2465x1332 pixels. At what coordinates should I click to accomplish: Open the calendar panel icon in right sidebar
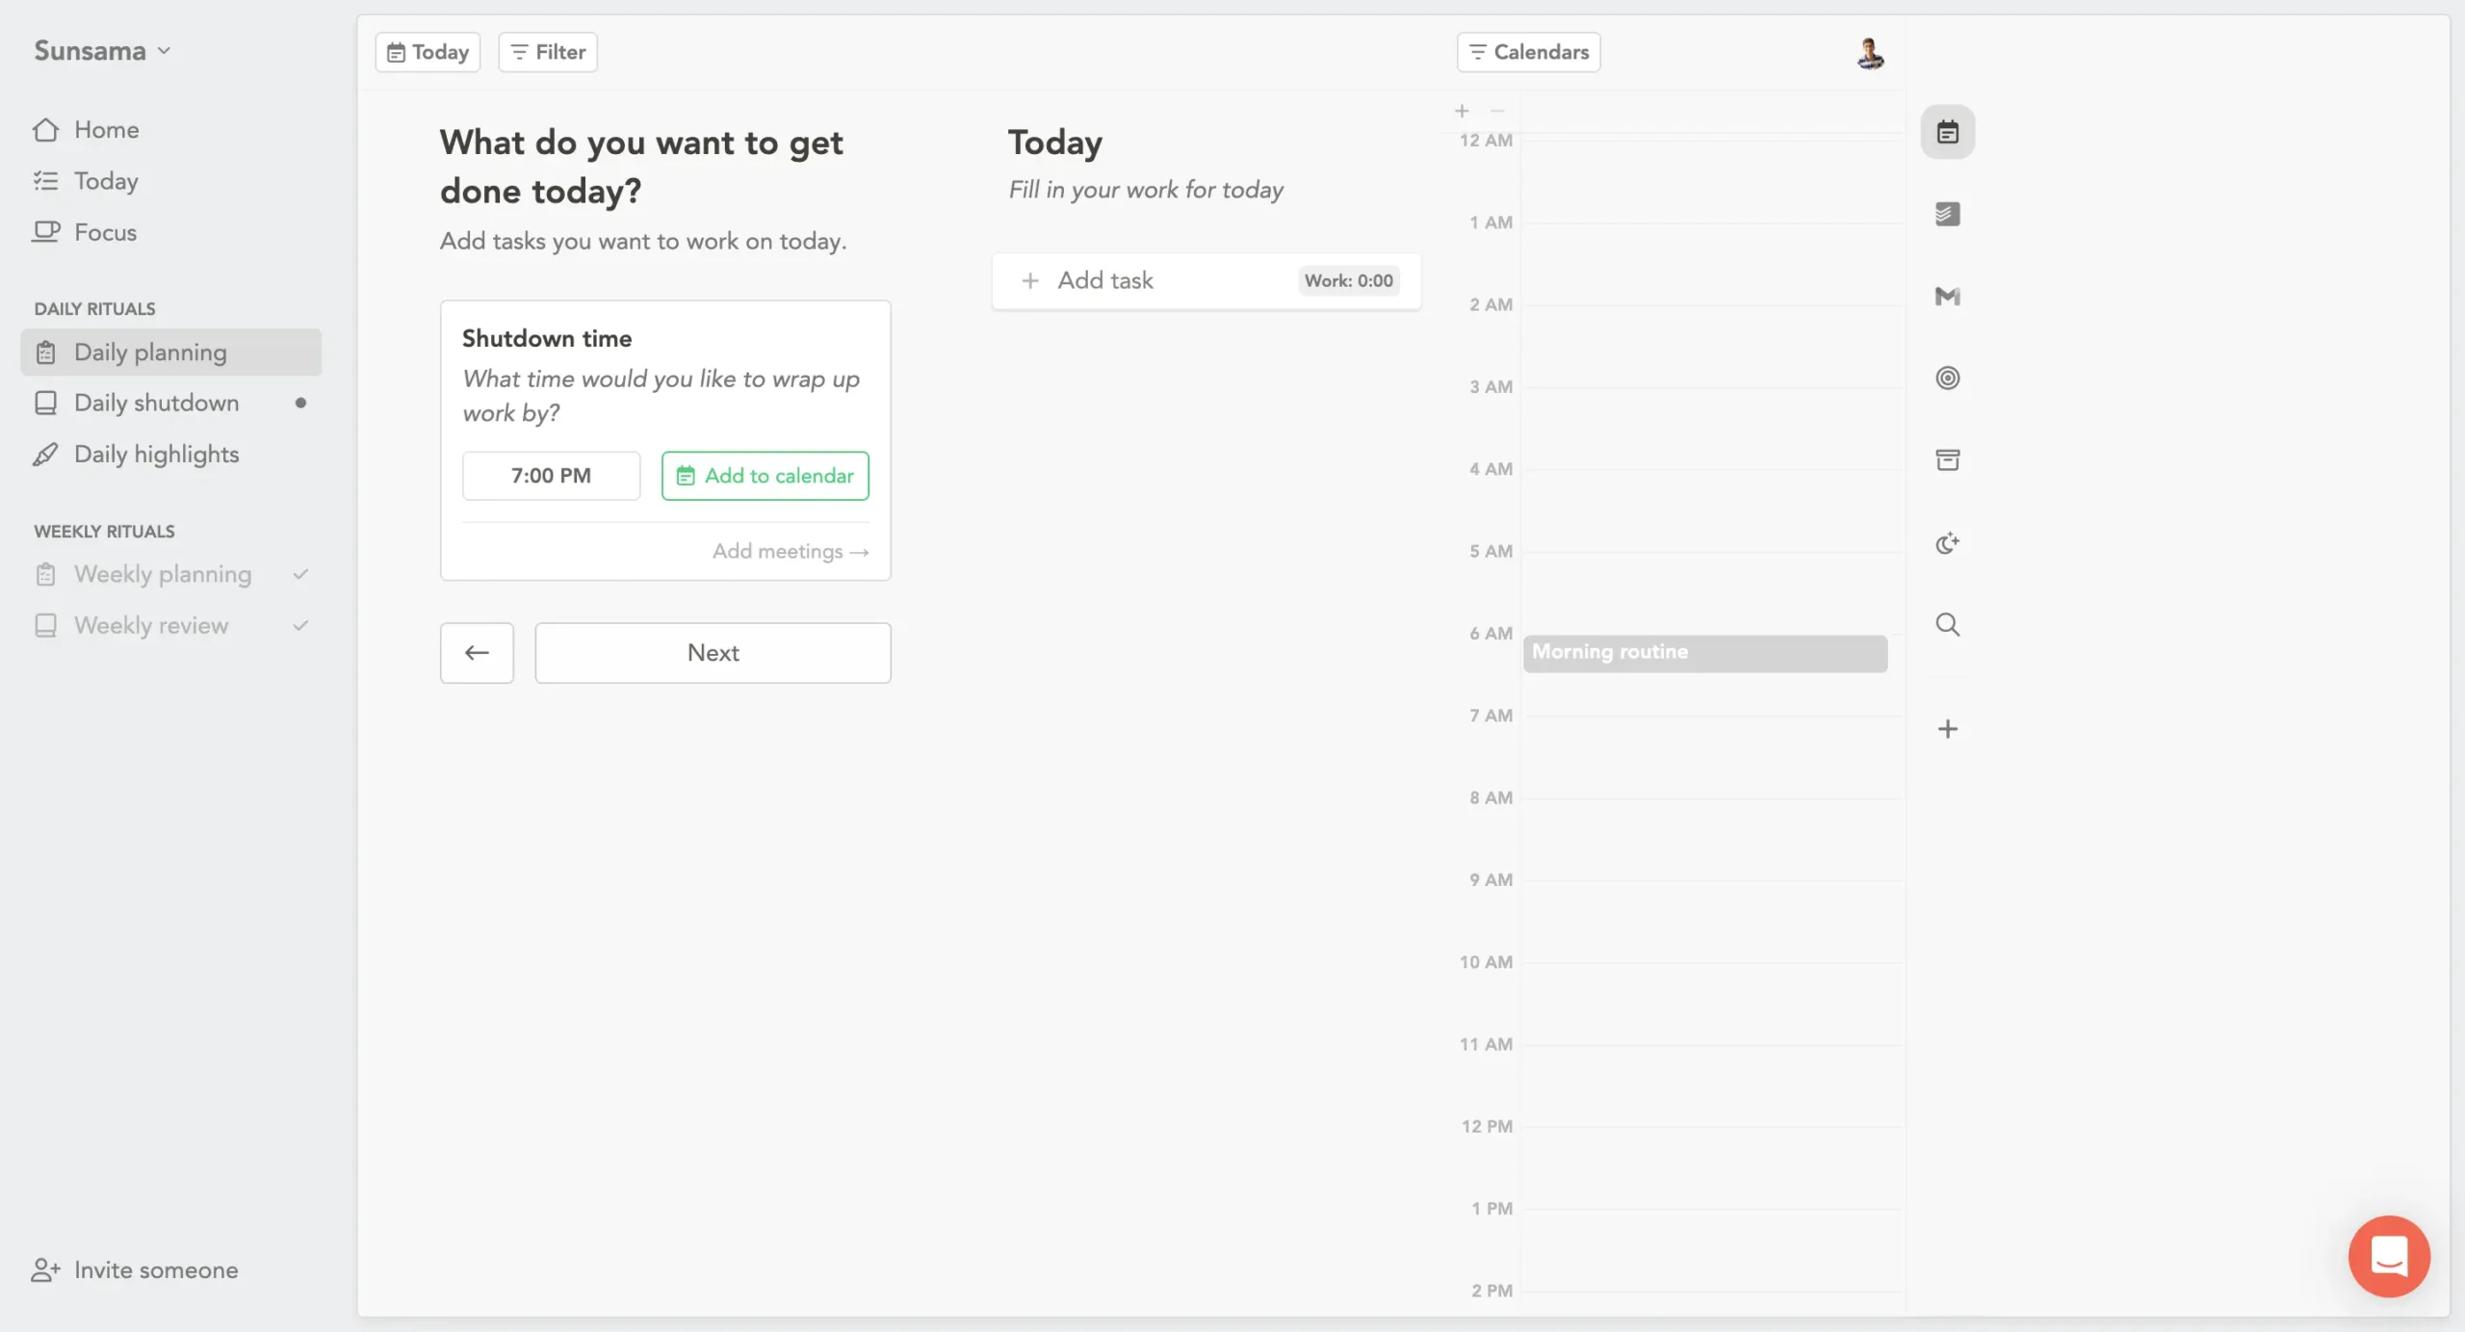coord(1947,132)
